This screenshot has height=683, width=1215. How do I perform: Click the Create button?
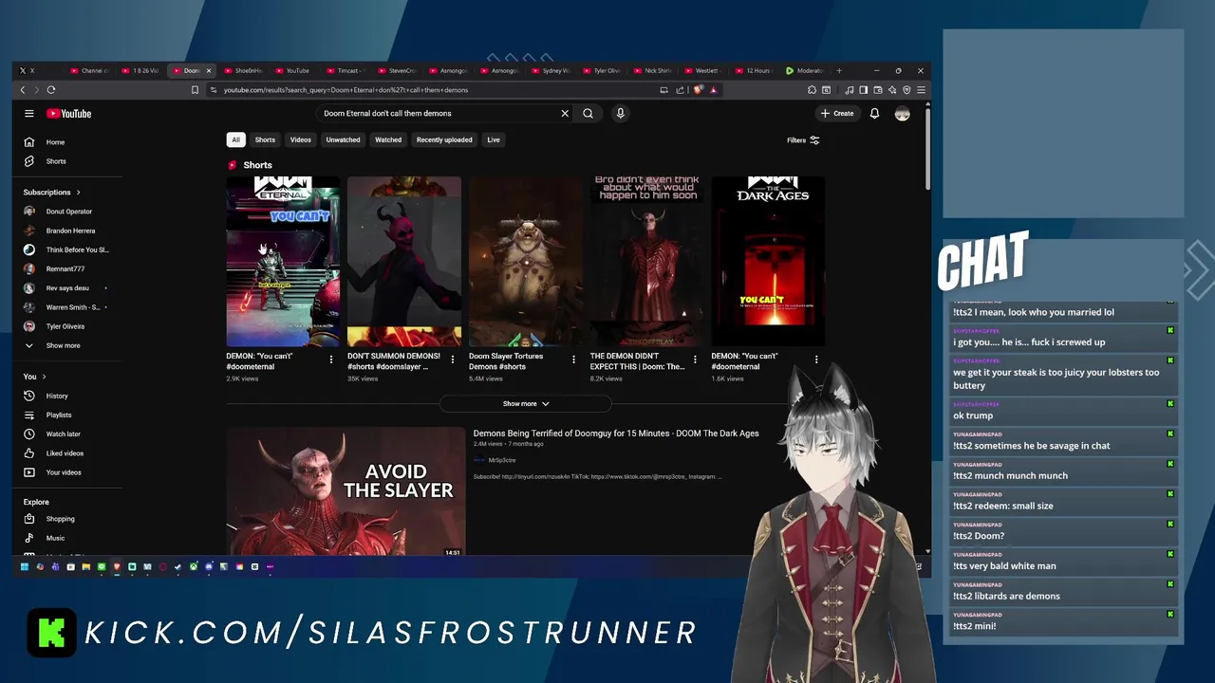[837, 114]
